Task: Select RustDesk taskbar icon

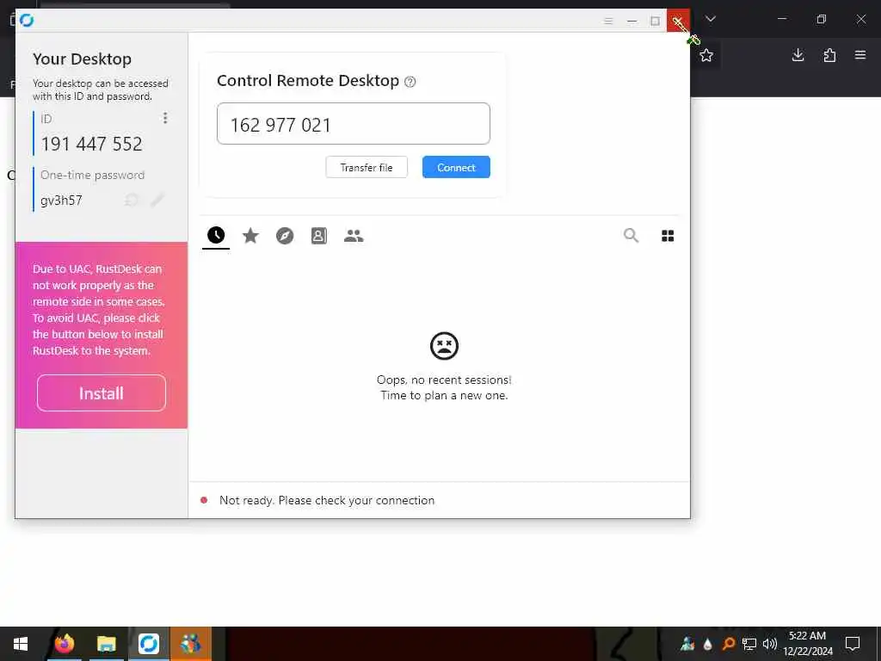Action: (x=149, y=644)
